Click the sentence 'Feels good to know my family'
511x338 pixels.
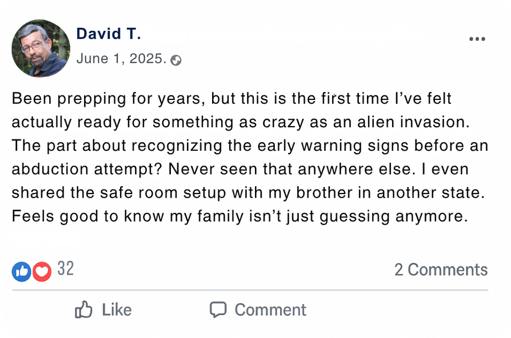click(x=239, y=217)
